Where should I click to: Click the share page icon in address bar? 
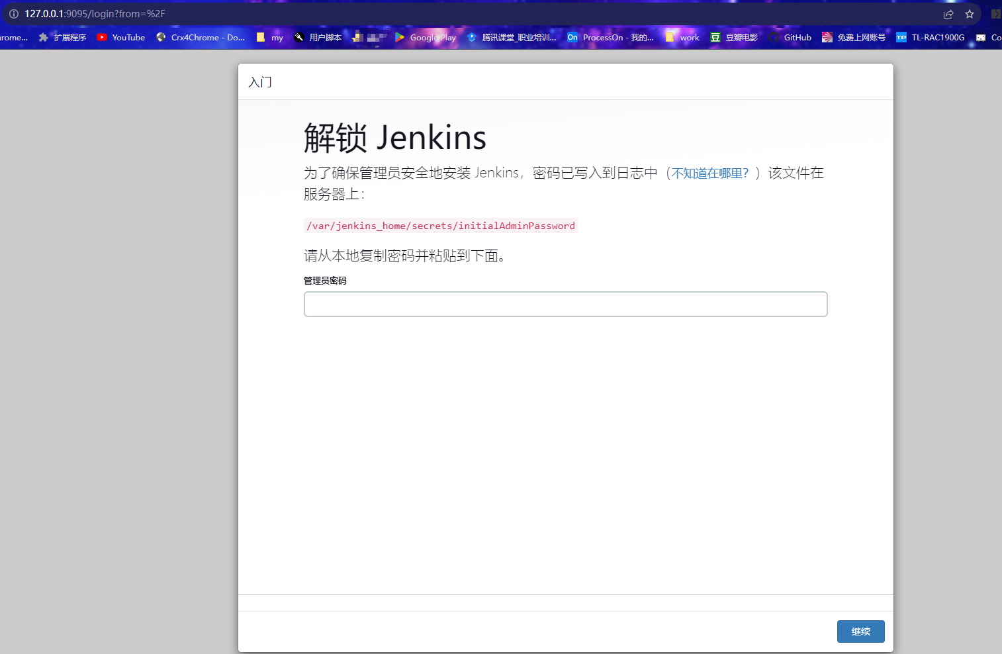(x=948, y=14)
